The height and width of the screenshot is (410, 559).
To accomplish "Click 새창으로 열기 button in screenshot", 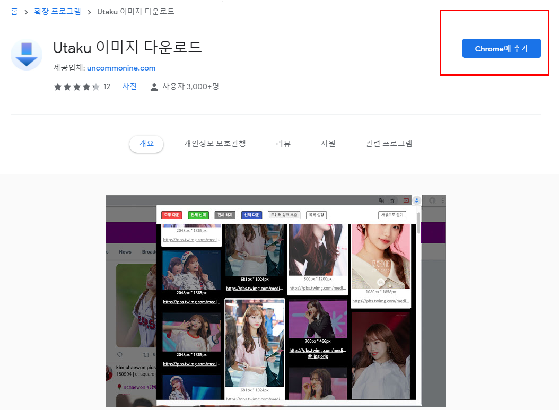I will [392, 215].
